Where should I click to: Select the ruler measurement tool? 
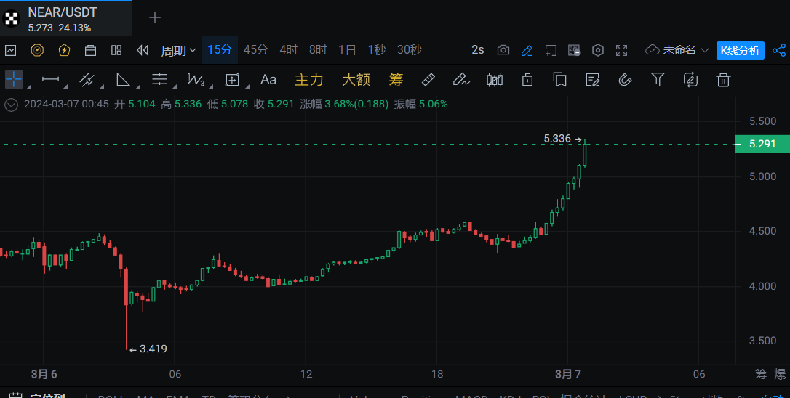(428, 79)
